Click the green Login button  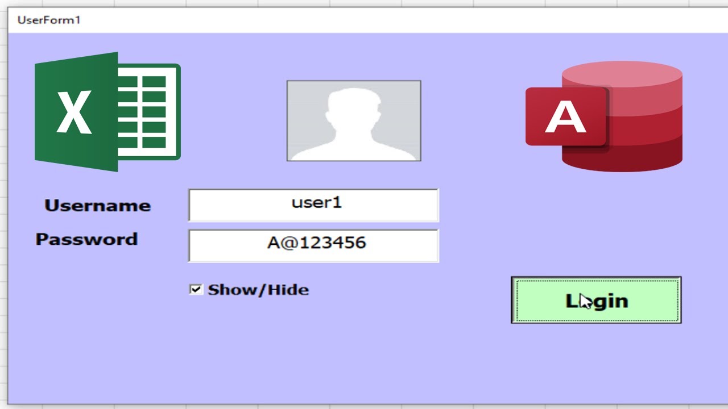point(596,300)
